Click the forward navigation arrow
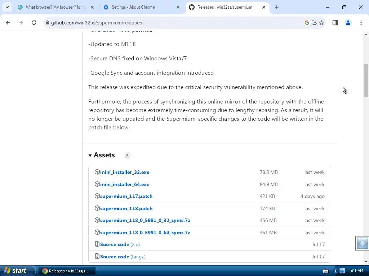This screenshot has height=276, width=369. (21, 23)
